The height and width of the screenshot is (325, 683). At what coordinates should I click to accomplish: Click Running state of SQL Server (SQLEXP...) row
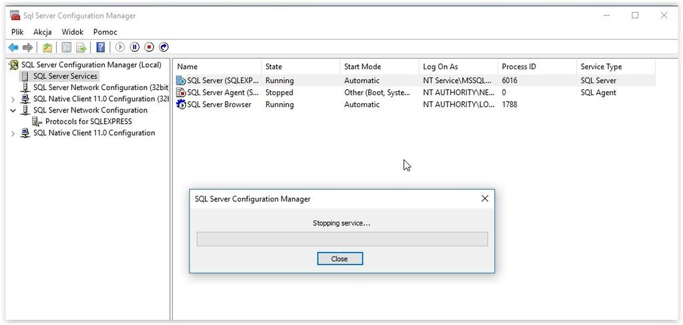(279, 81)
